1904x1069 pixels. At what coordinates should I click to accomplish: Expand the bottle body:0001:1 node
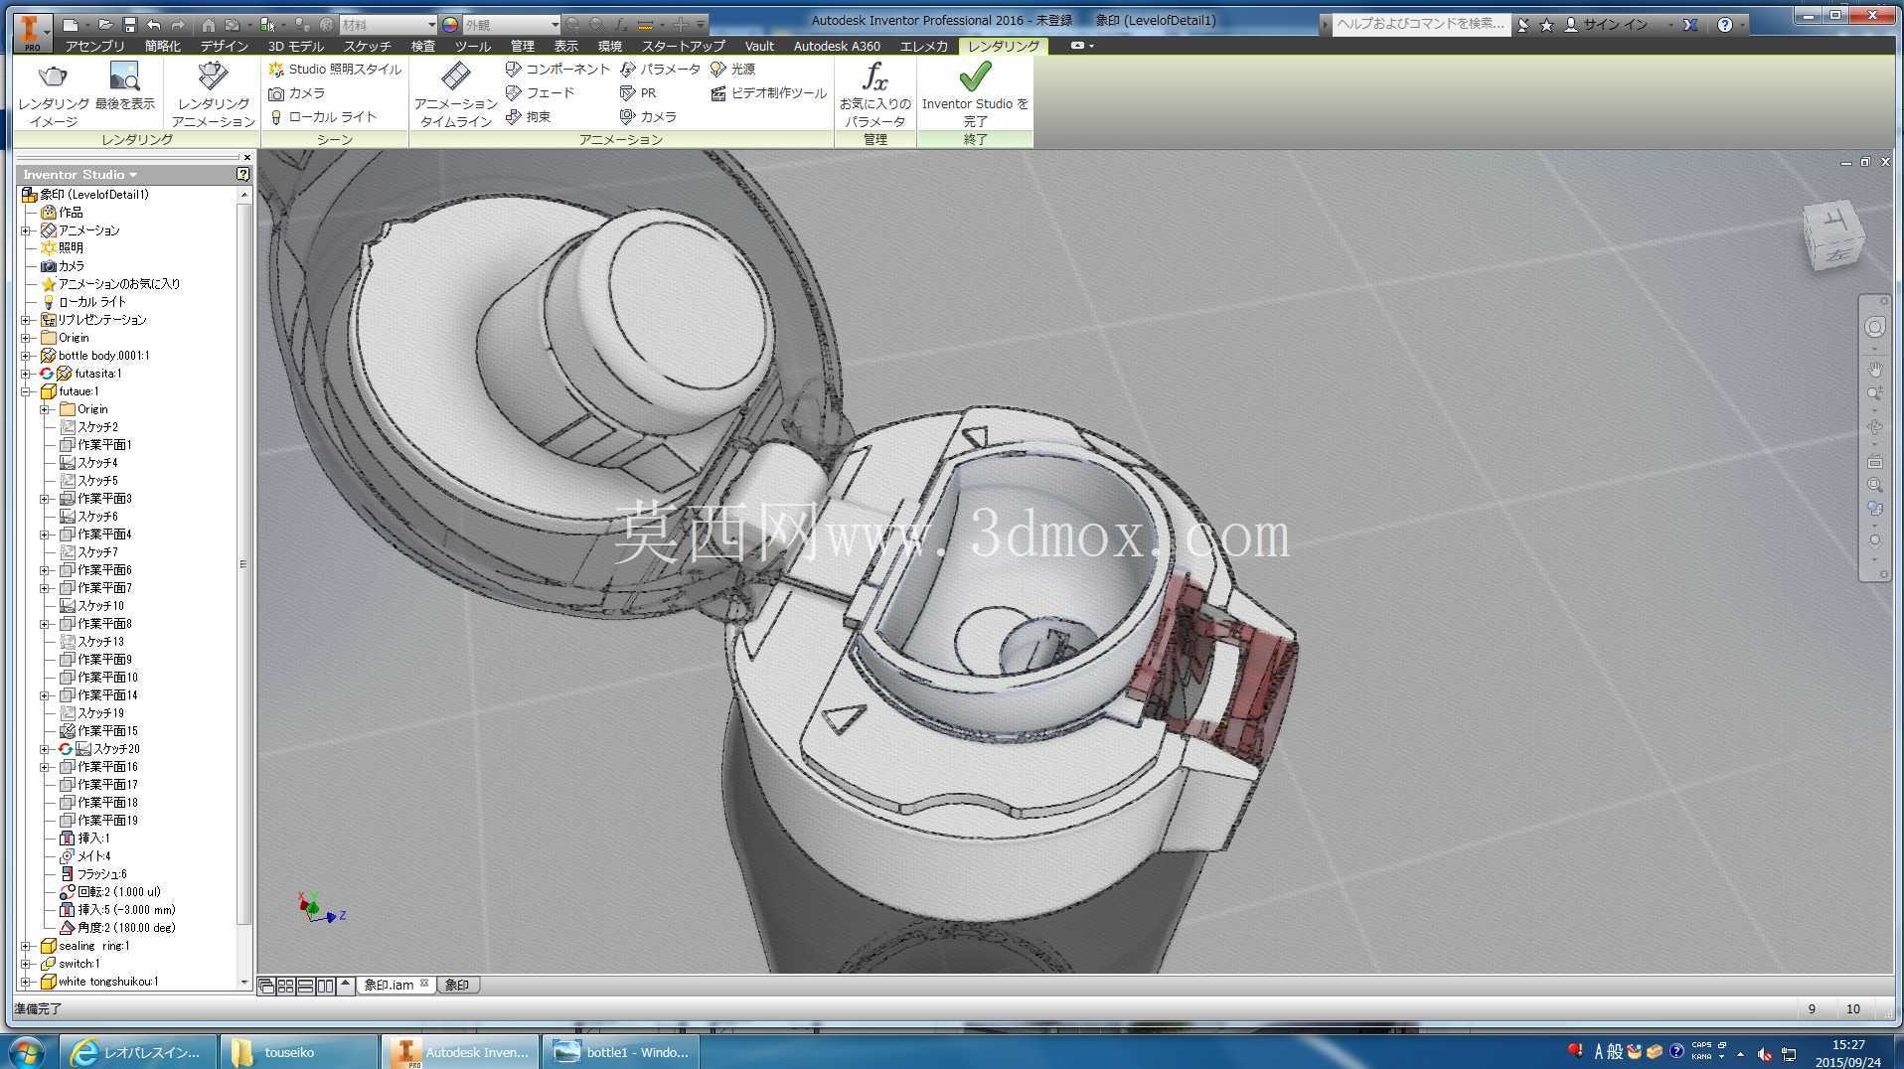point(26,356)
